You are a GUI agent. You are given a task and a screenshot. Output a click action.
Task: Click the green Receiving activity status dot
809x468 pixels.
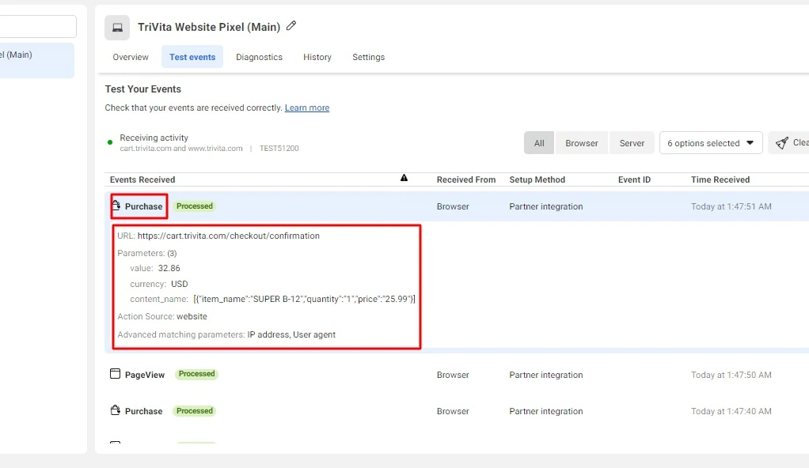tap(110, 142)
